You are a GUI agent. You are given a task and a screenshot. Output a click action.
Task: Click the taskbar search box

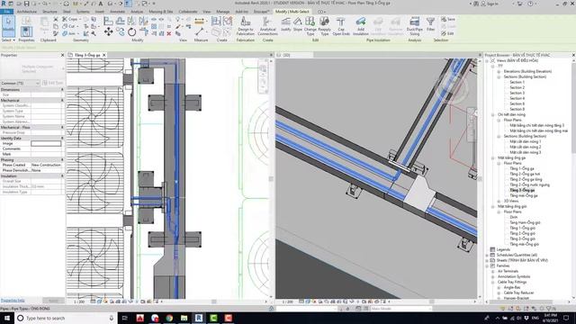pos(66,318)
